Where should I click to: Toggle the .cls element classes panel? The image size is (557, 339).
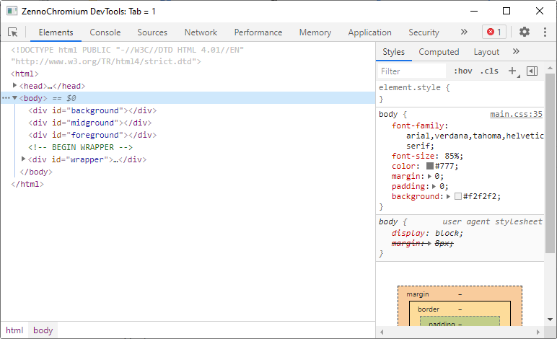[489, 71]
